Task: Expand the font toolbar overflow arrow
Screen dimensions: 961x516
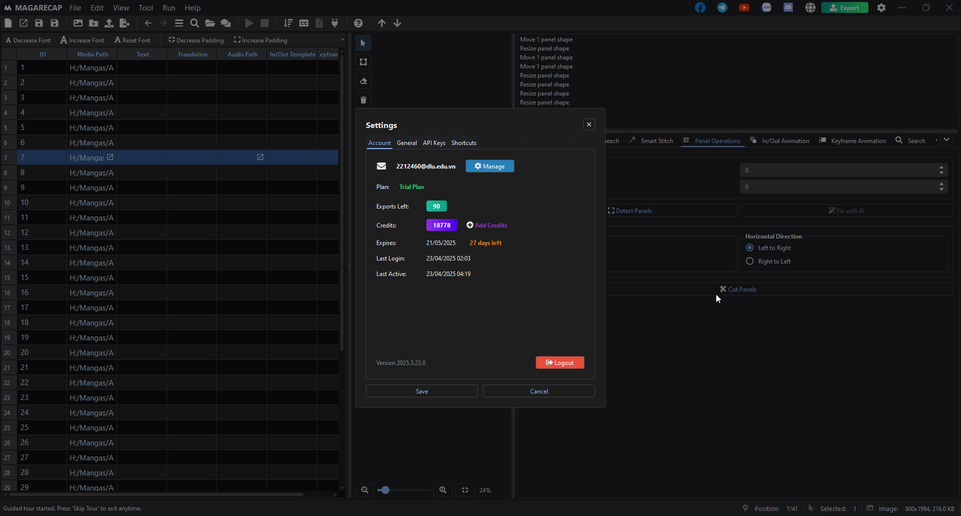Action: coord(343,40)
